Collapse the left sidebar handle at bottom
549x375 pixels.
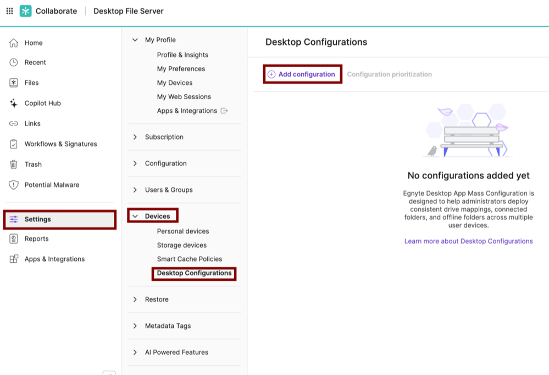[x=109, y=373]
